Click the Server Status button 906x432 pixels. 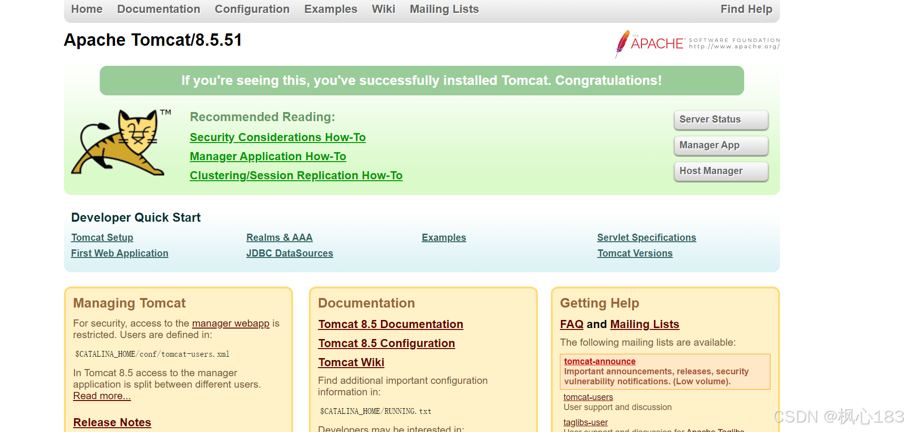[721, 120]
